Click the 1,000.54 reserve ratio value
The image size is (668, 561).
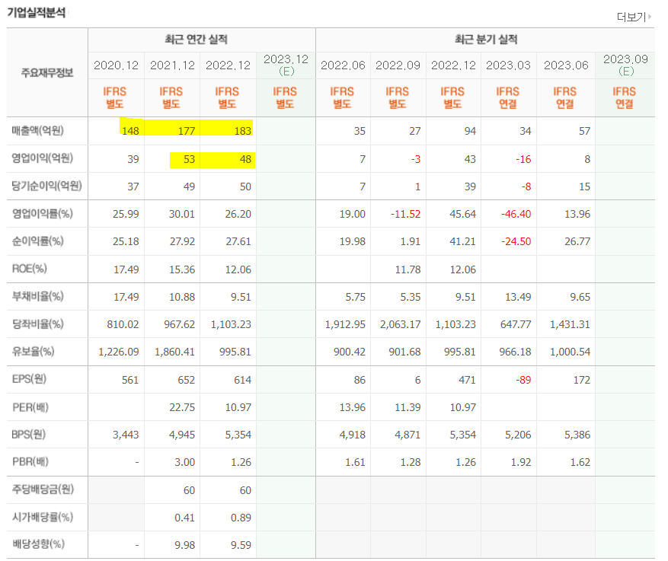tap(570, 352)
